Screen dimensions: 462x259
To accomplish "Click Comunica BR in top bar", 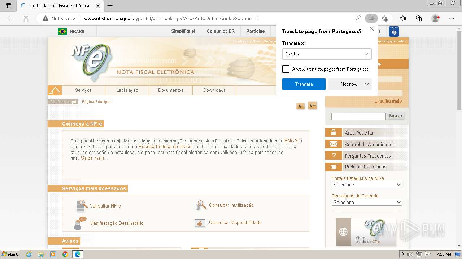I will click(x=221, y=31).
